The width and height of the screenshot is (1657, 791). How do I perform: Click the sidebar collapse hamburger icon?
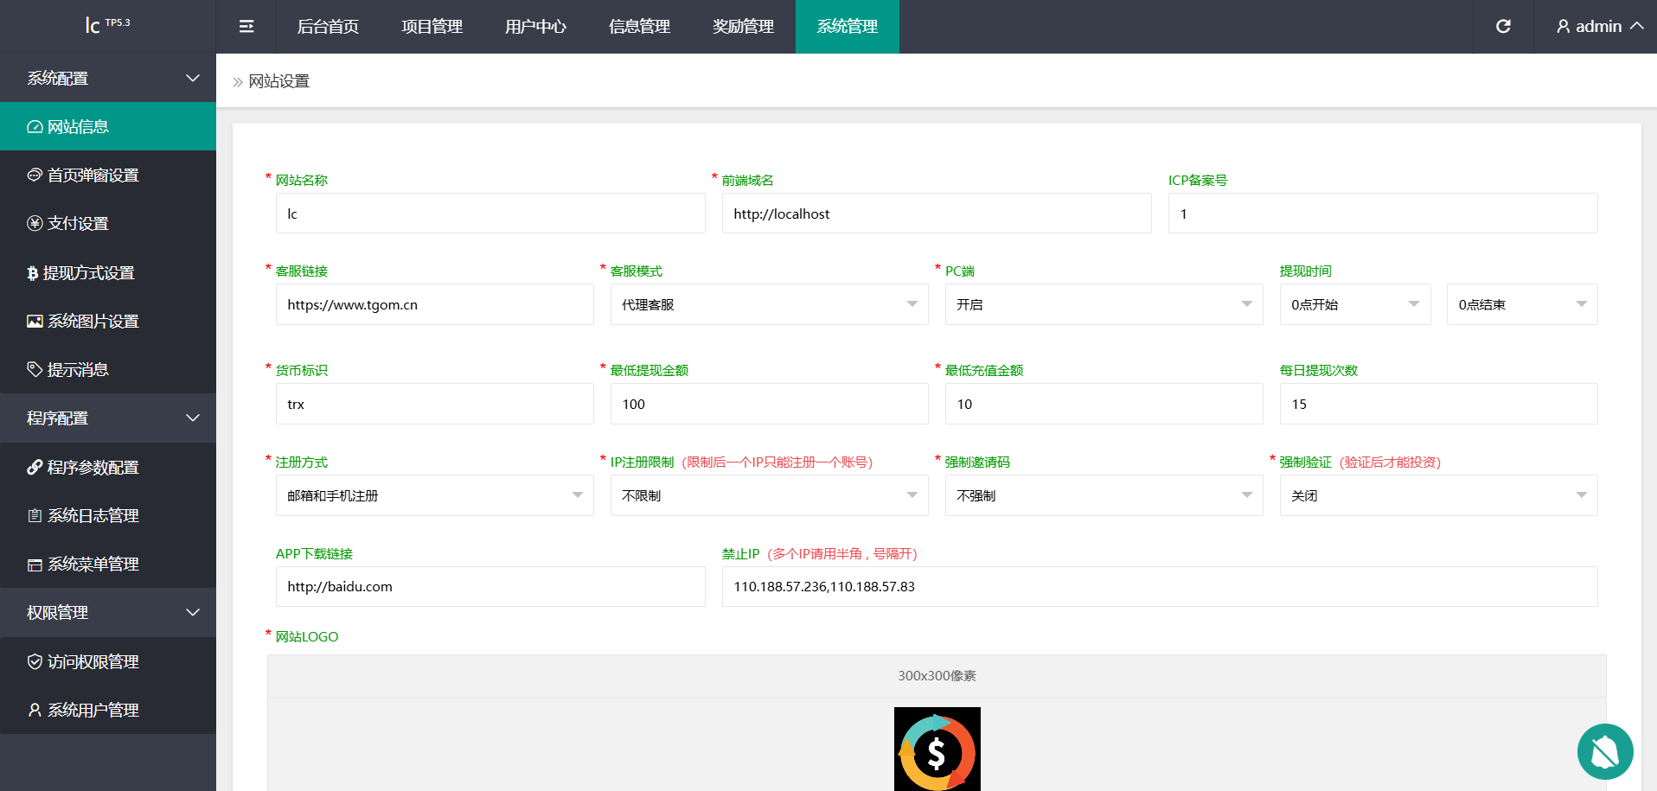pos(246,27)
